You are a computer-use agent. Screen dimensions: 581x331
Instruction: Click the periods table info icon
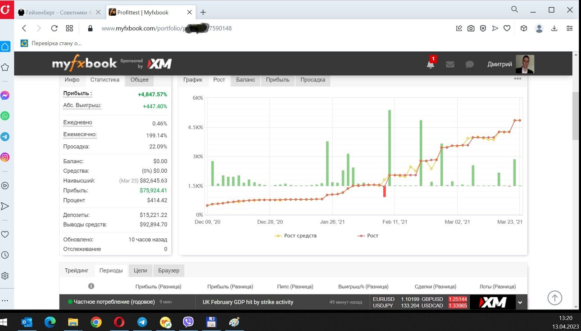tap(91, 286)
